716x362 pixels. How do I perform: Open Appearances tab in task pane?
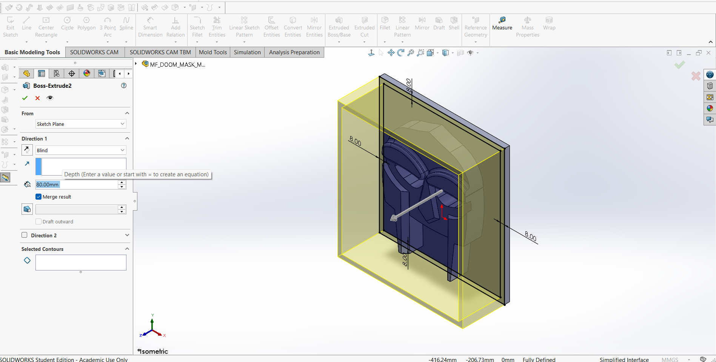[710, 108]
